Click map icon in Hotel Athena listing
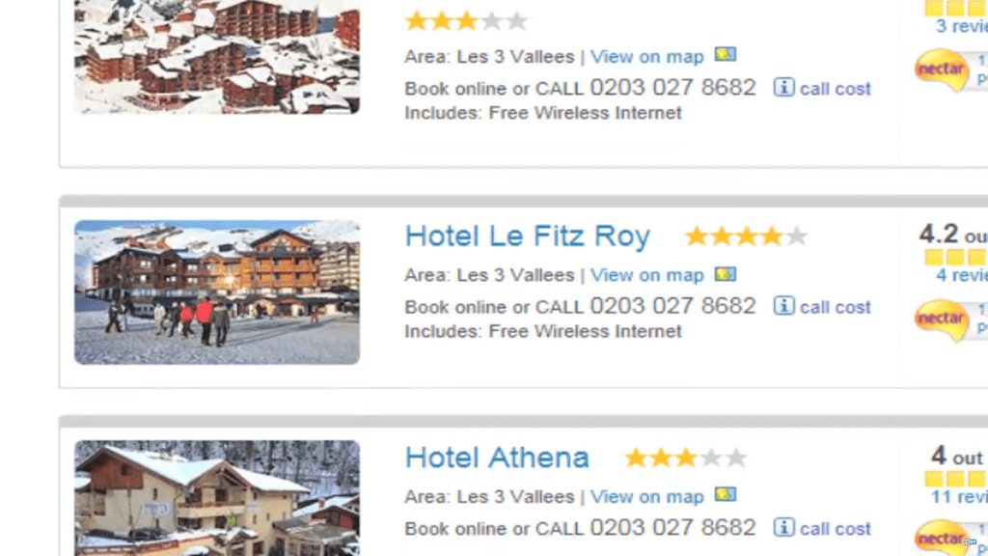Image resolution: width=988 pixels, height=556 pixels. coord(725,496)
